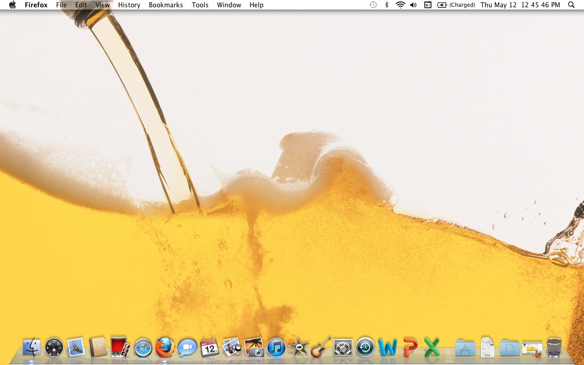This screenshot has height=365, width=584.
Task: Open the Applications folder stack
Action: tap(465, 348)
